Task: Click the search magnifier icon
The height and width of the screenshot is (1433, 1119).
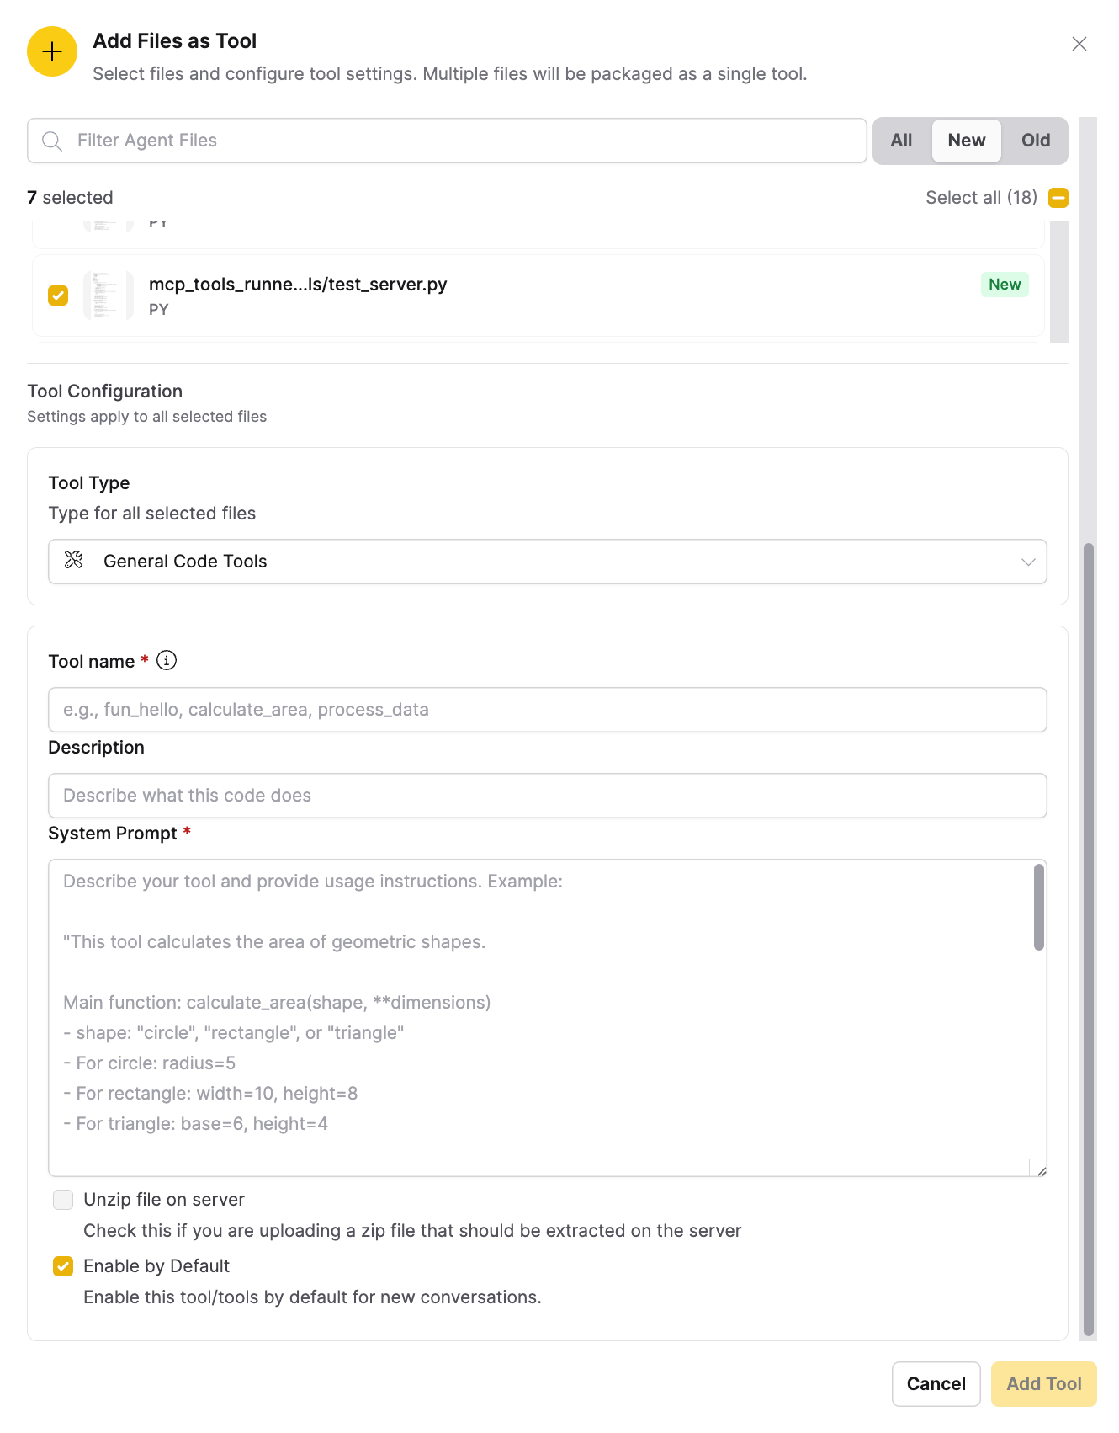Action: [x=52, y=141]
